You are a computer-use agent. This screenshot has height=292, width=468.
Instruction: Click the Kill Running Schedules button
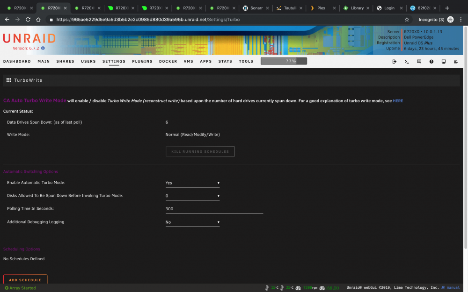coord(200,151)
